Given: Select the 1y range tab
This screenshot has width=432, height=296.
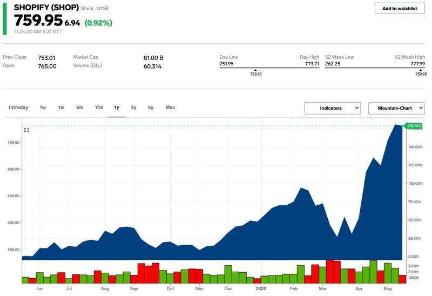Looking at the screenshot, I should click(117, 107).
